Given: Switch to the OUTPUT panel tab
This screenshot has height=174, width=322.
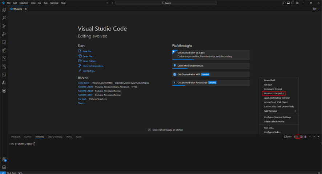Looking at the screenshot, I should coord(28,137).
